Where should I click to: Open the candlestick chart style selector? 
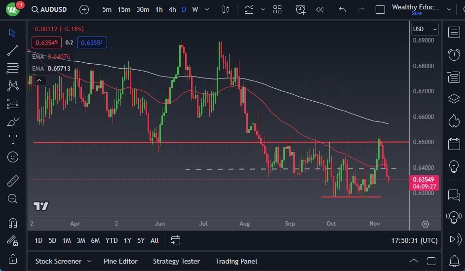pyautogui.click(x=226, y=9)
